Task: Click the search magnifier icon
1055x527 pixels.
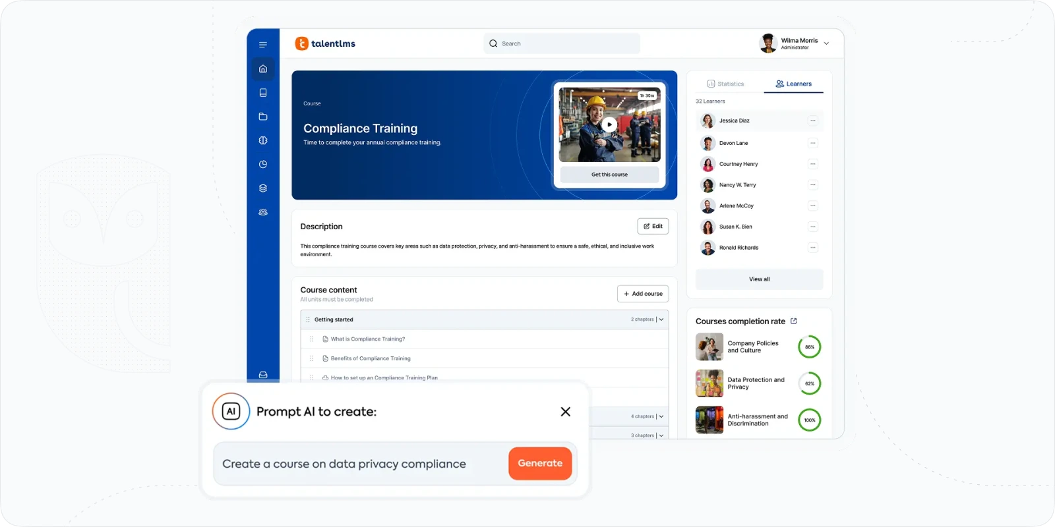Action: pyautogui.click(x=493, y=43)
